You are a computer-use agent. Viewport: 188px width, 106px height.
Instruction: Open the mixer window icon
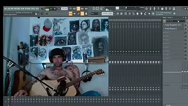130,14
